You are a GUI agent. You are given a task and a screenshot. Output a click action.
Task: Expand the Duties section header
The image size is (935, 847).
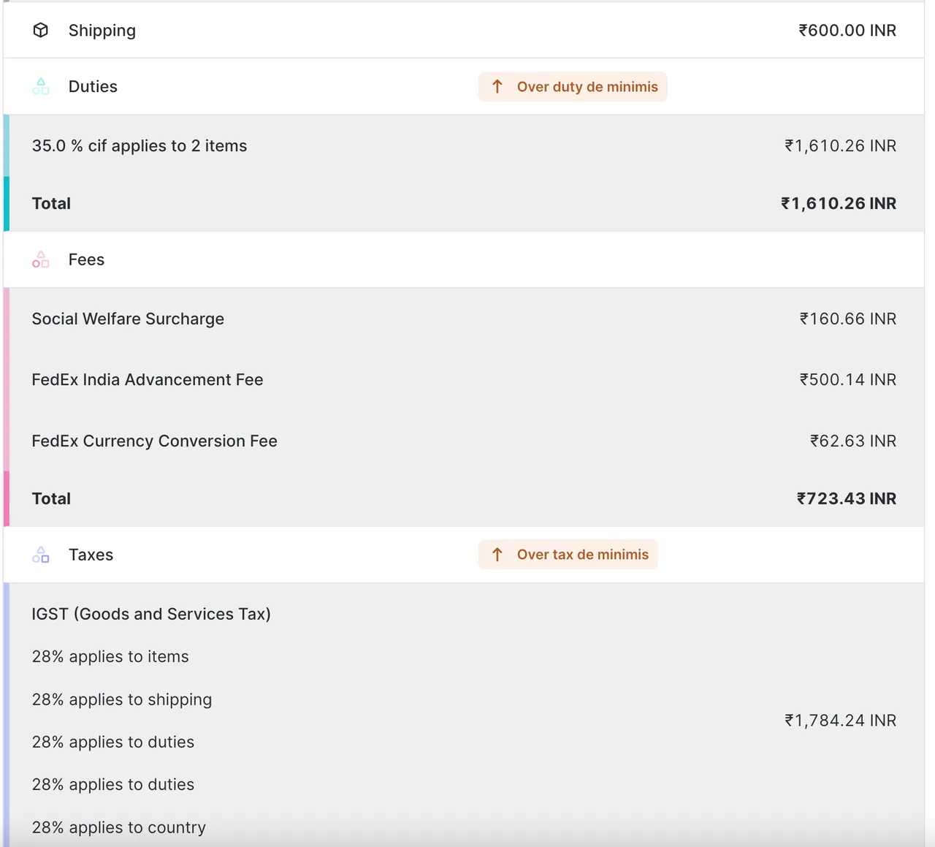tap(93, 86)
